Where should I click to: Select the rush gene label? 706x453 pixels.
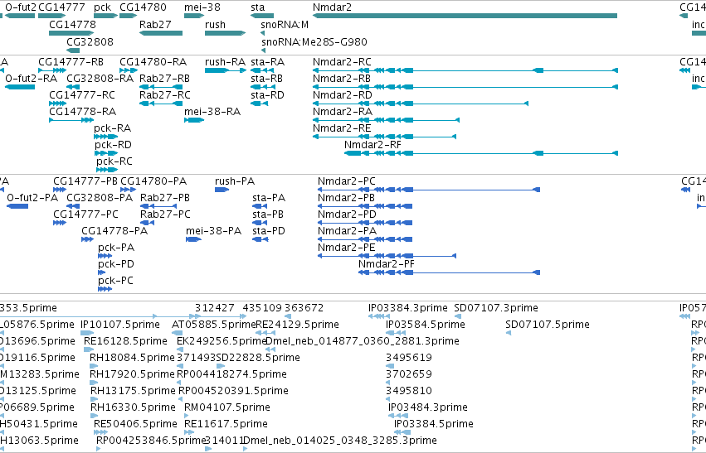point(215,24)
